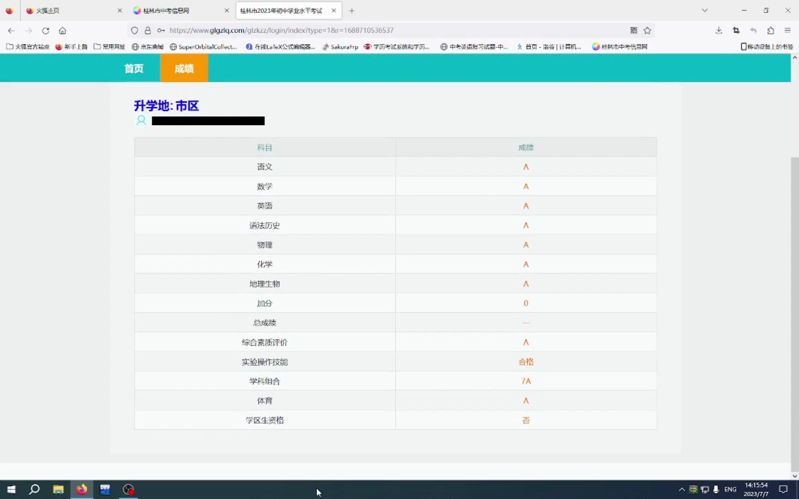Go back with the browser back arrow

pos(12,30)
